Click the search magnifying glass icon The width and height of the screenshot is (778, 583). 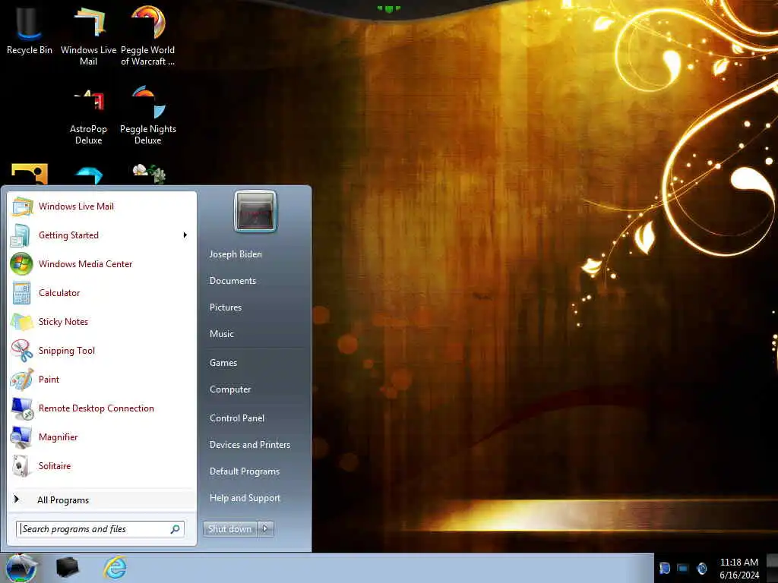click(x=176, y=529)
